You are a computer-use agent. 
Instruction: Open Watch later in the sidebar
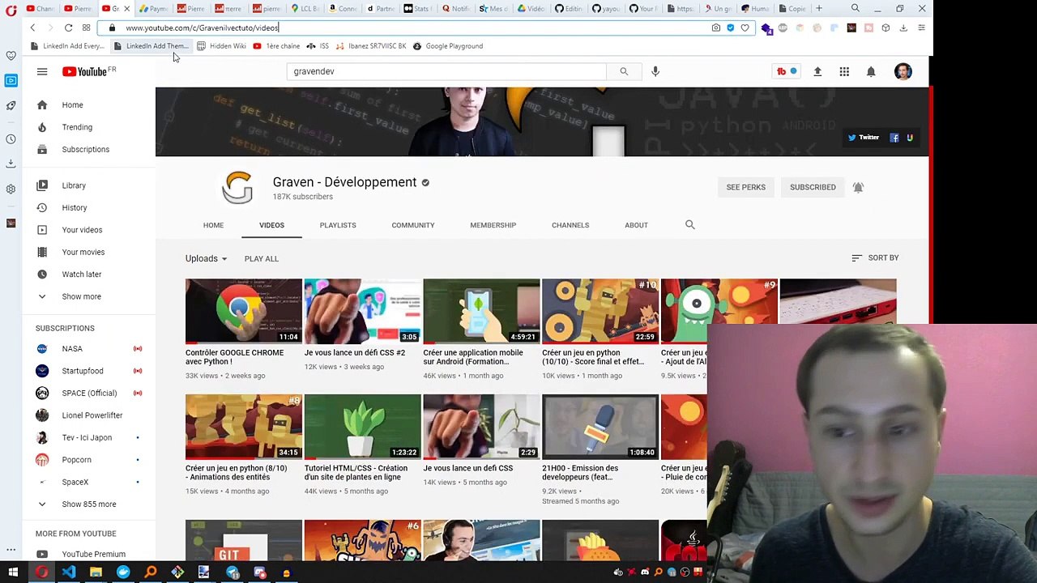point(81,274)
